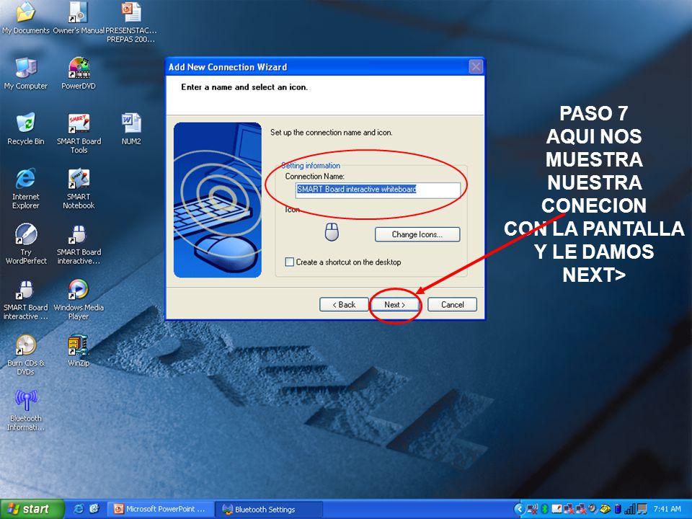692x519 pixels.
Task: Select the SMART Notebook desktop icon
Action: 79,188
